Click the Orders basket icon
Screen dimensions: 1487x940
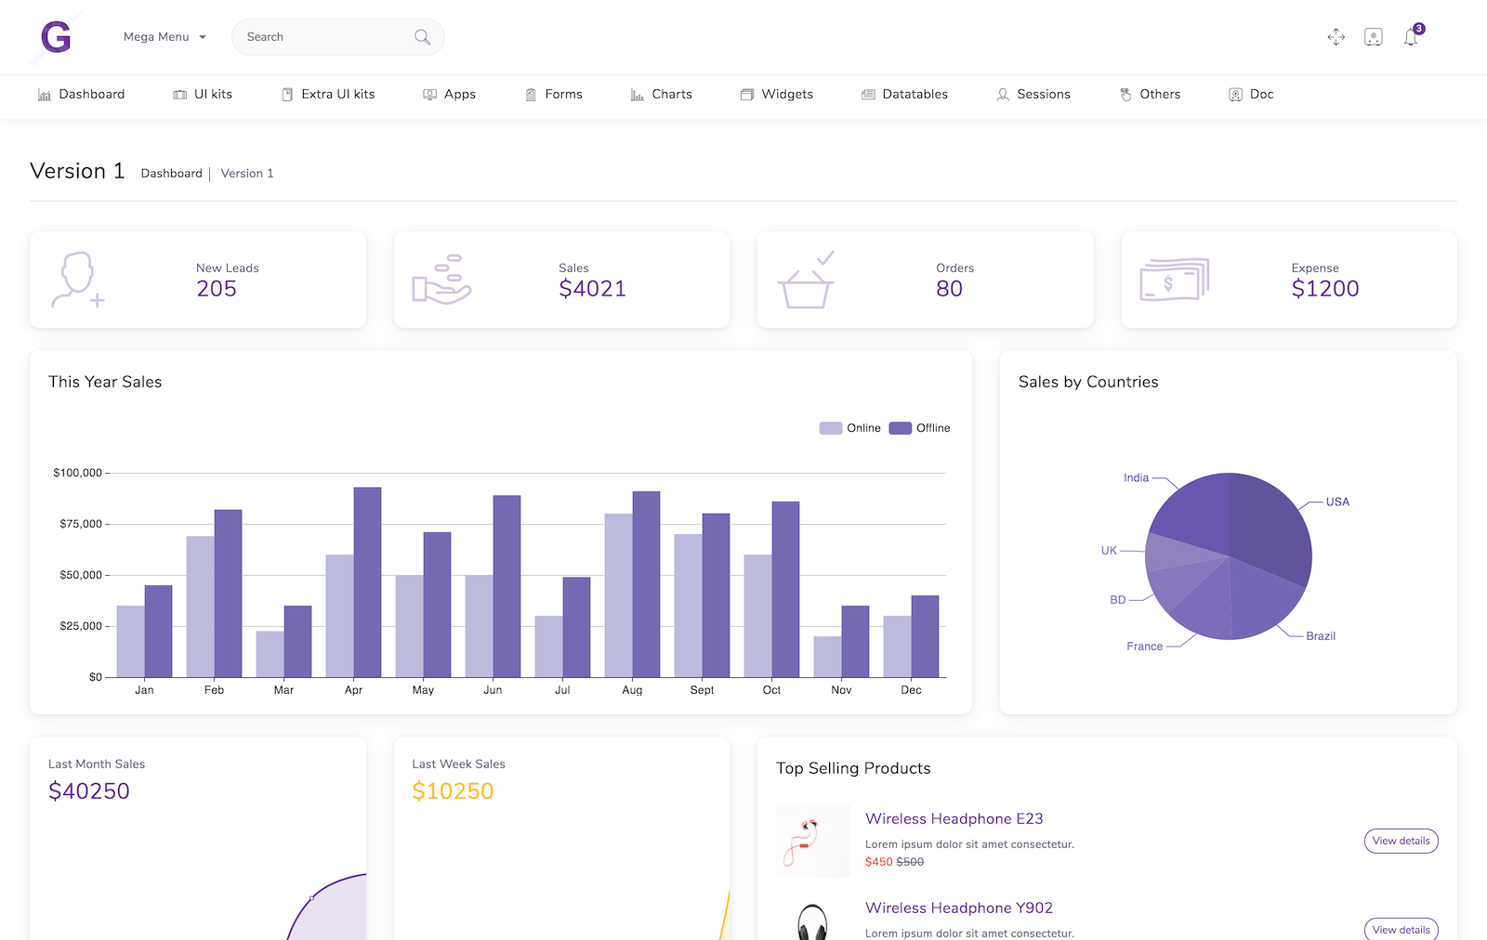tap(806, 280)
